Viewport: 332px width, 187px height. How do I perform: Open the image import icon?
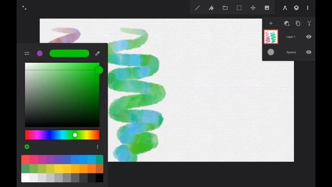267,8
